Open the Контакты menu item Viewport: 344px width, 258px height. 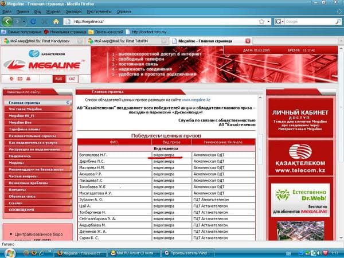pos(38,190)
